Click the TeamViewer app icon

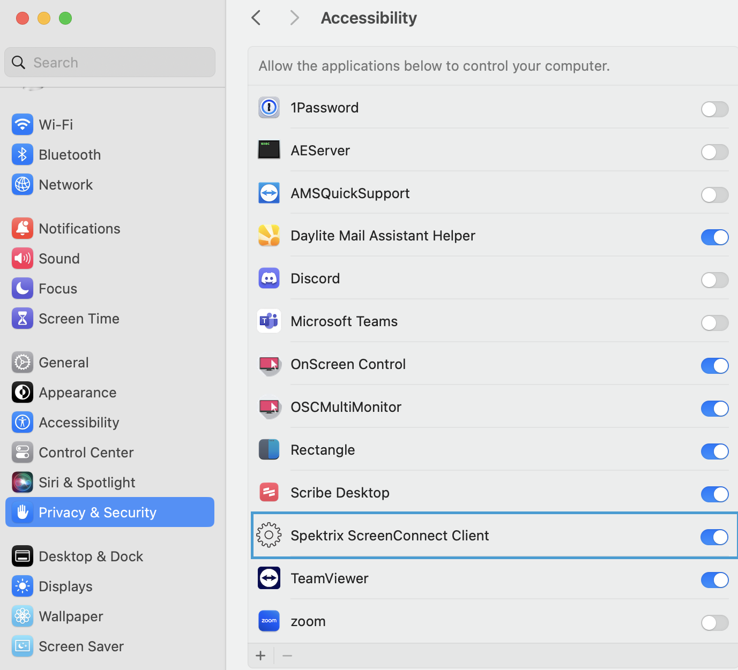[x=269, y=578]
